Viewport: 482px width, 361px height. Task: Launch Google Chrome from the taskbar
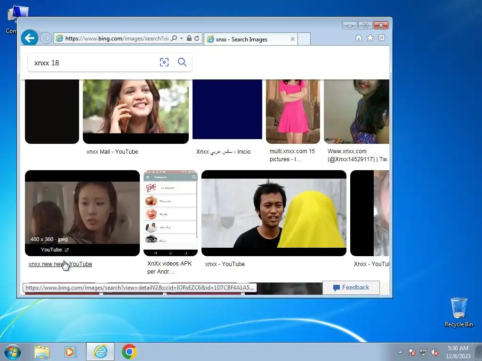point(129,352)
